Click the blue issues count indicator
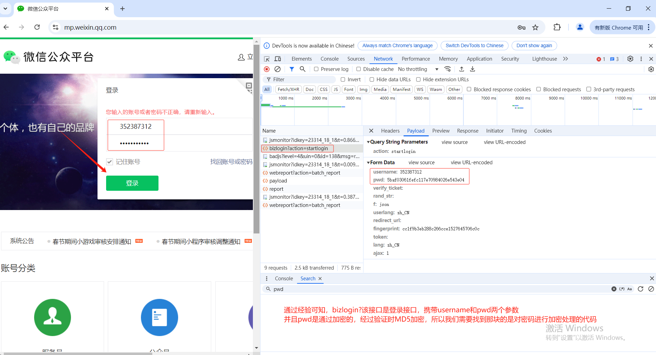This screenshot has width=656, height=355. [614, 59]
